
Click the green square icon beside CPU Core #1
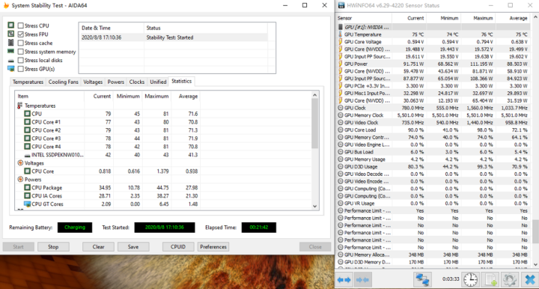[x=27, y=121]
